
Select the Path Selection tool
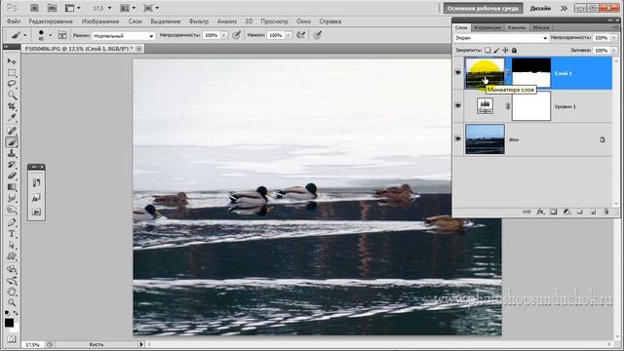click(12, 245)
